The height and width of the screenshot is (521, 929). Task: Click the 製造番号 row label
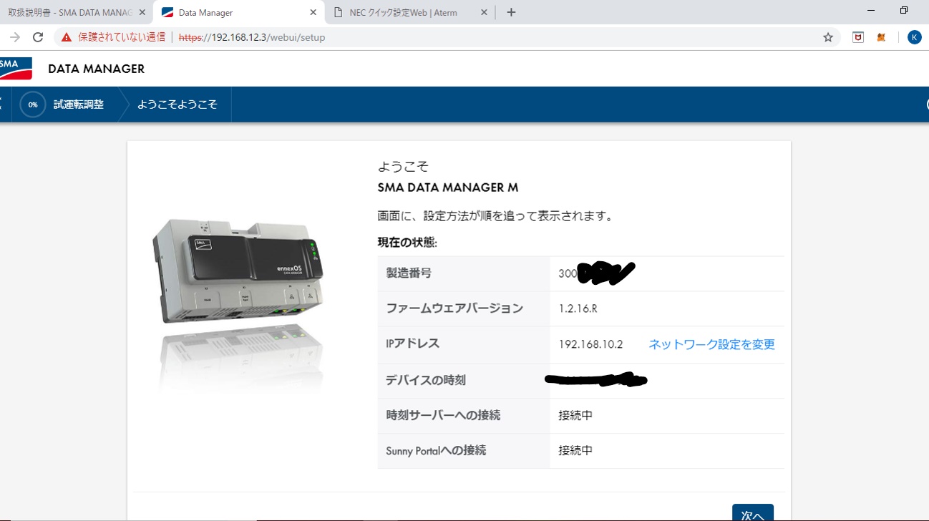(409, 273)
